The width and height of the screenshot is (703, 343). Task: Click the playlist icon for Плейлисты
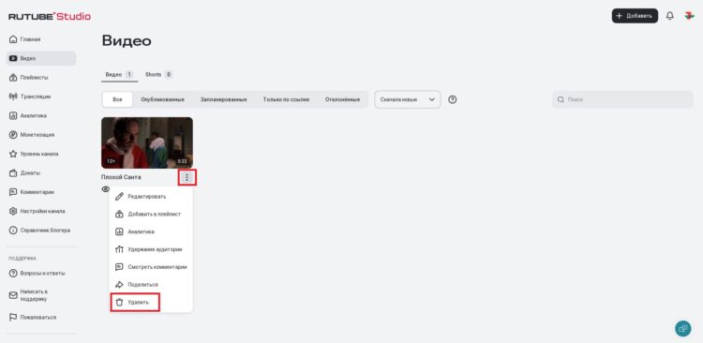click(x=13, y=78)
